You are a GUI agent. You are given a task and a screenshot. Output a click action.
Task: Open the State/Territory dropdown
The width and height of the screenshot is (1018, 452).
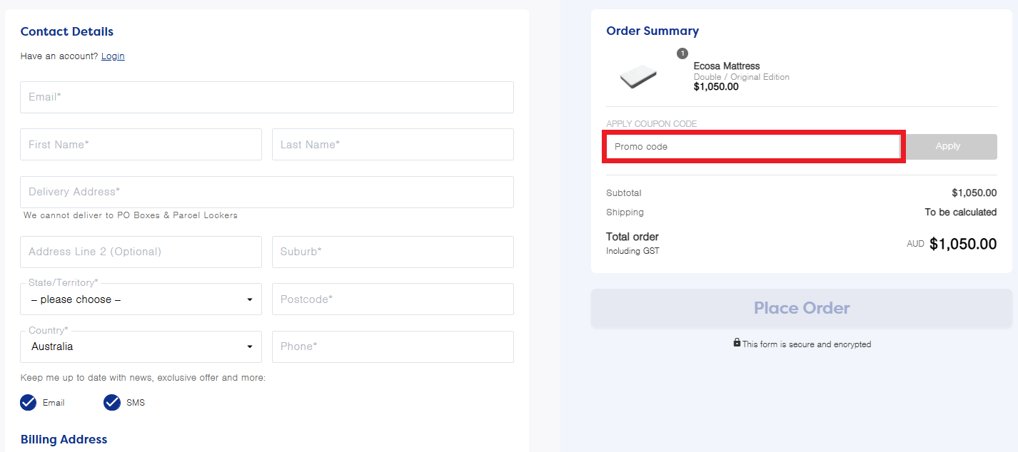(141, 299)
